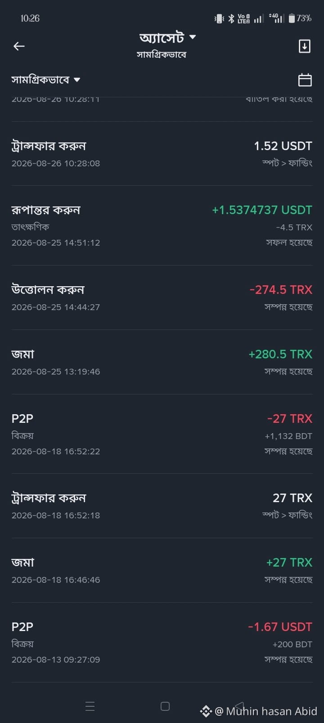Open the -274.5 TRX withdrawal record
This screenshot has width=324, height=723.
162,297
